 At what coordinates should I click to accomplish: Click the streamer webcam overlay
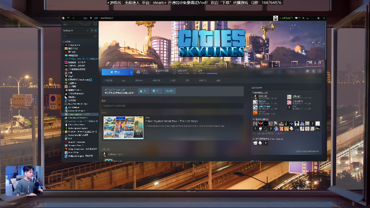click(x=24, y=181)
